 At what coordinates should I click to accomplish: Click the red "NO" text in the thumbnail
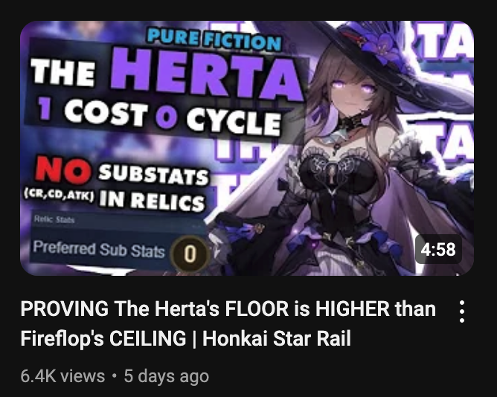(x=62, y=170)
